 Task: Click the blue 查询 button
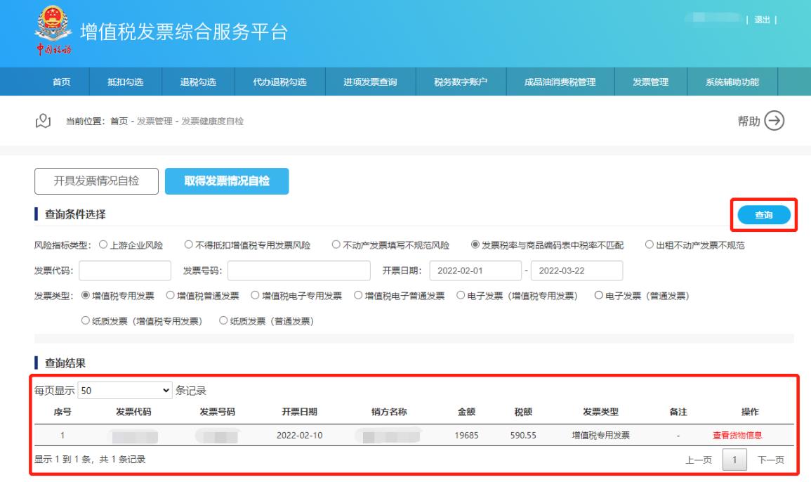(763, 216)
